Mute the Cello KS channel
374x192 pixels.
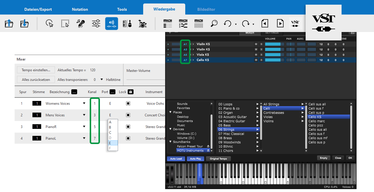[x=256, y=60]
